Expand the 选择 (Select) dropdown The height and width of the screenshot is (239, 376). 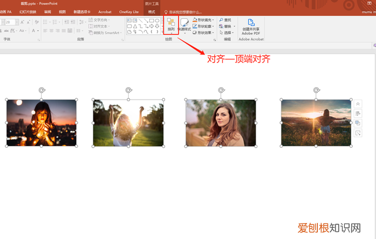click(234, 33)
